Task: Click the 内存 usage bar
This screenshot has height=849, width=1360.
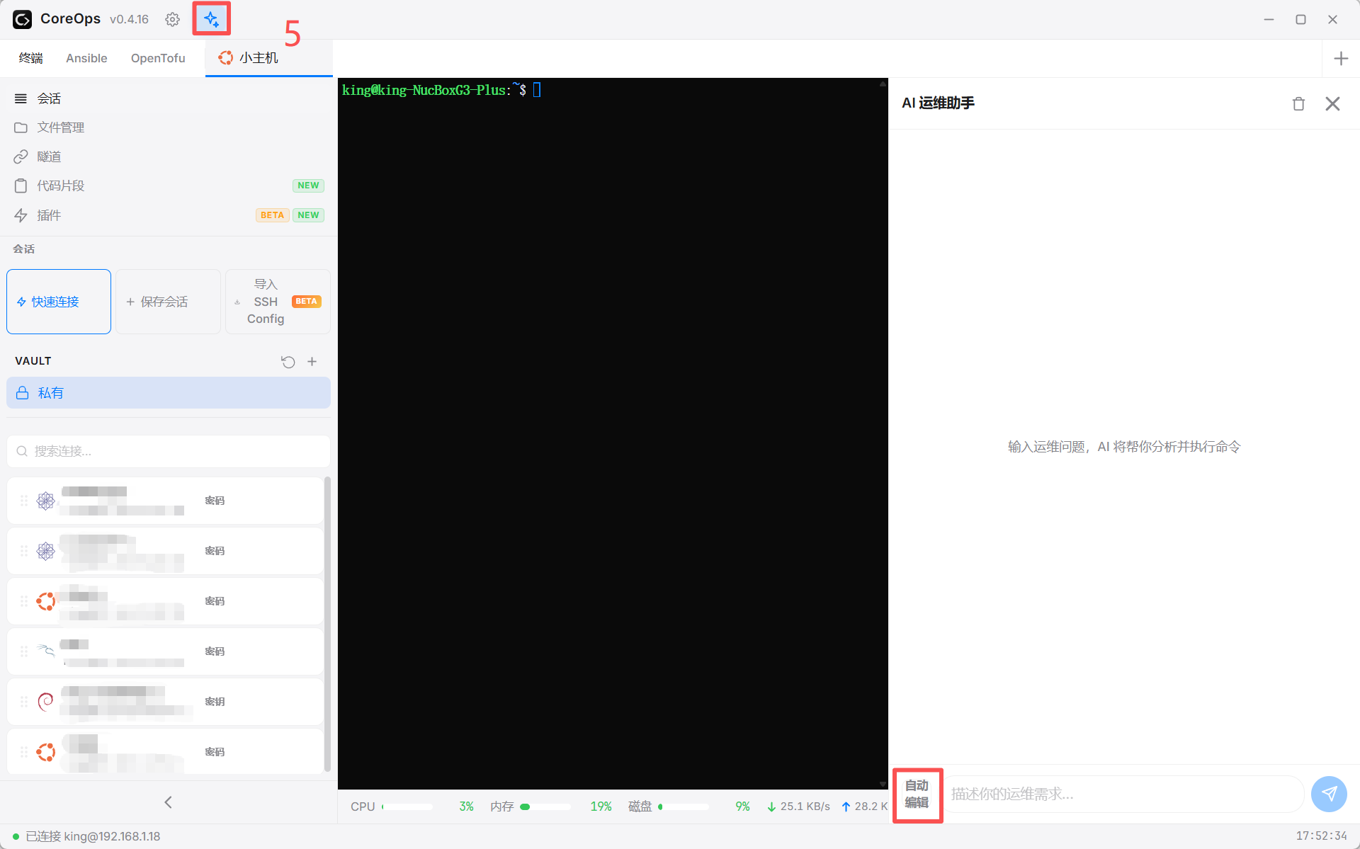Action: pos(545,807)
